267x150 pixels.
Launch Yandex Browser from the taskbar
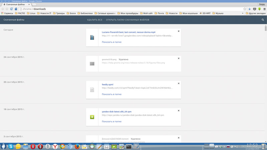[x=55, y=146]
